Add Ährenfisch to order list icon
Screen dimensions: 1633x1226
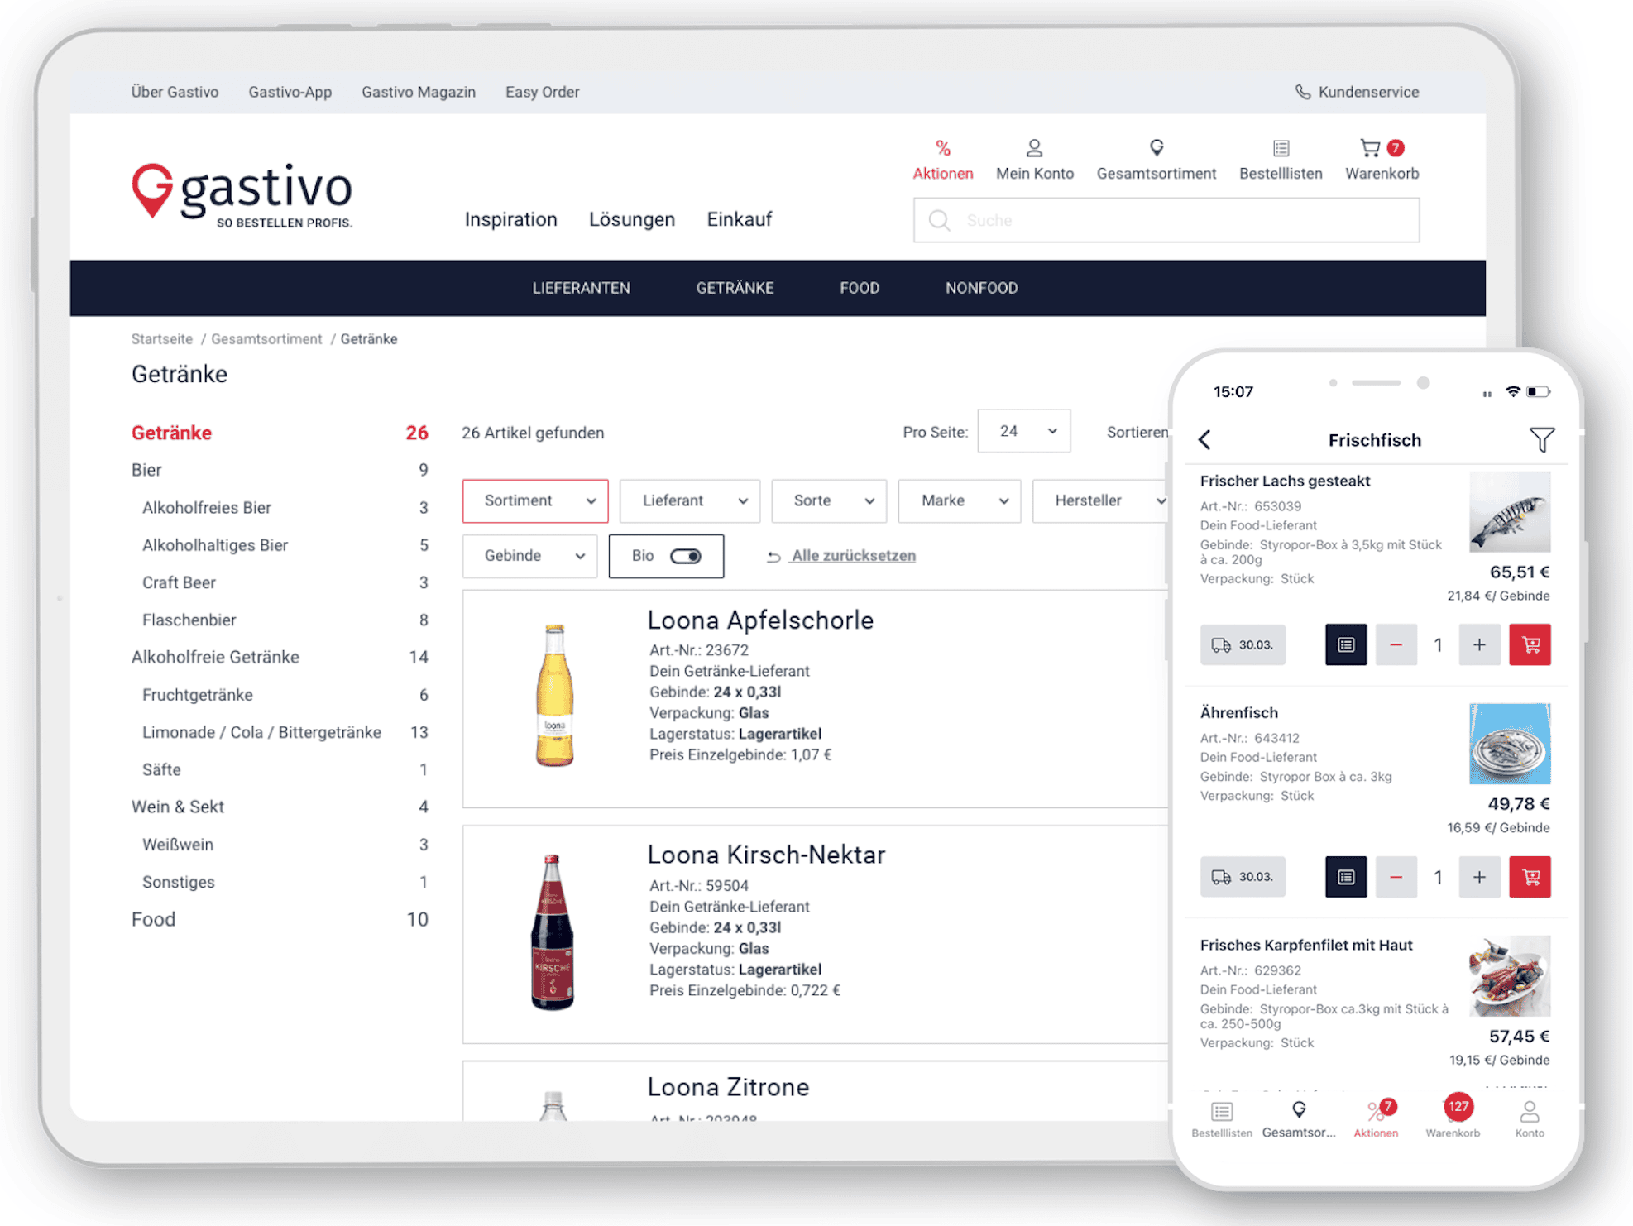point(1345,877)
